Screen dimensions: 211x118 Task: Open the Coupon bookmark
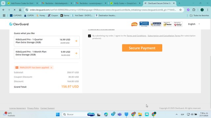click(53, 15)
